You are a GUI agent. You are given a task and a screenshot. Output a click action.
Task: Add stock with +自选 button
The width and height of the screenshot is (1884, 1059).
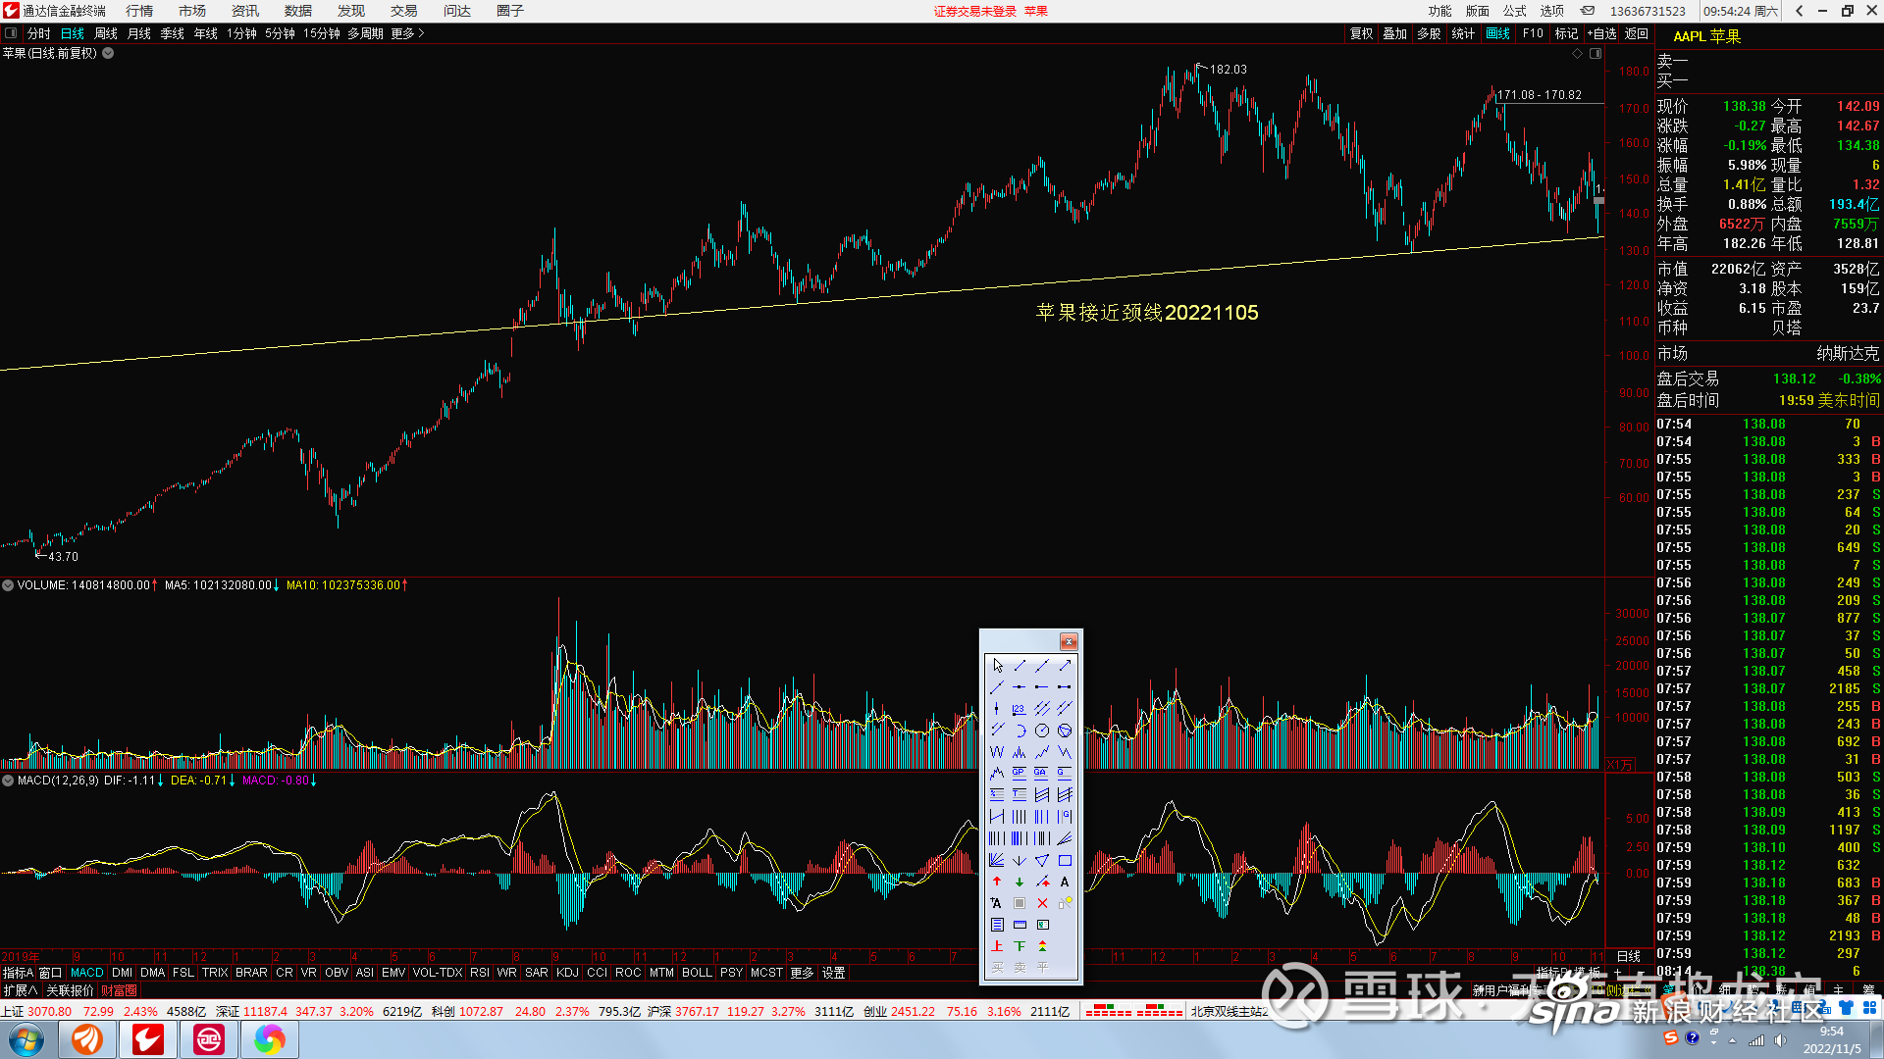coord(1601,33)
